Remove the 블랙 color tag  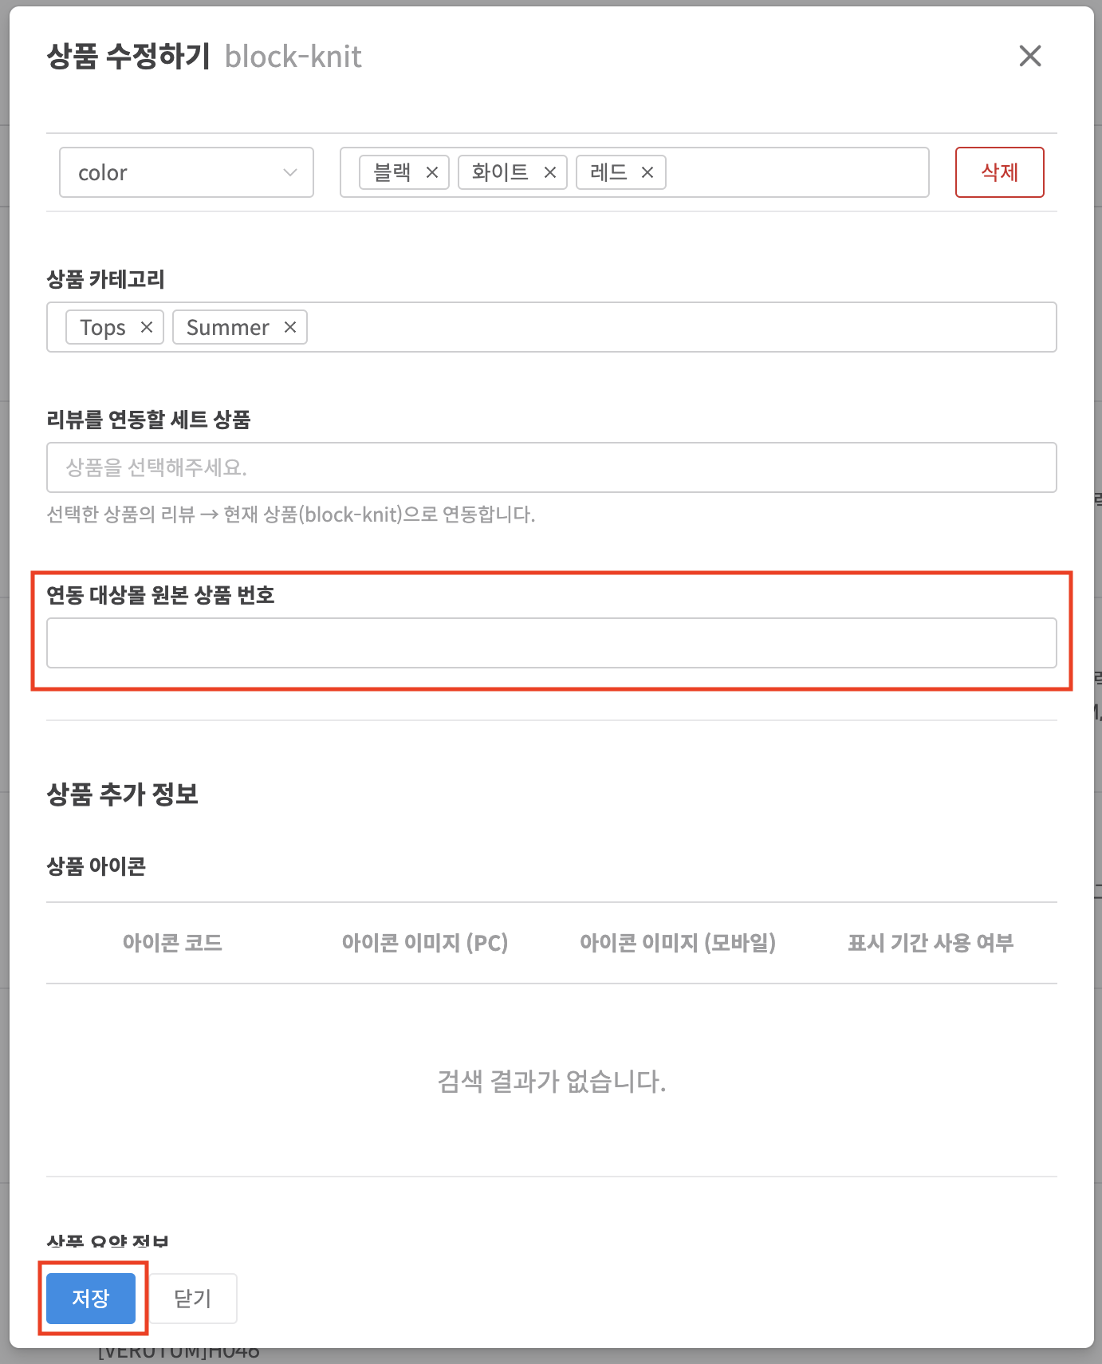(432, 172)
